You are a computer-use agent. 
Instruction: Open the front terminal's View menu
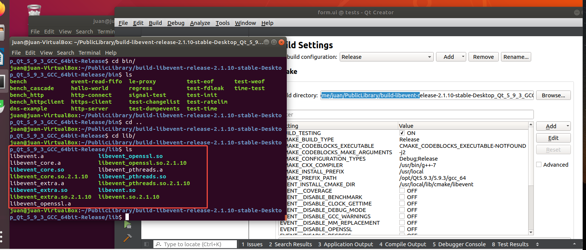click(x=46, y=53)
